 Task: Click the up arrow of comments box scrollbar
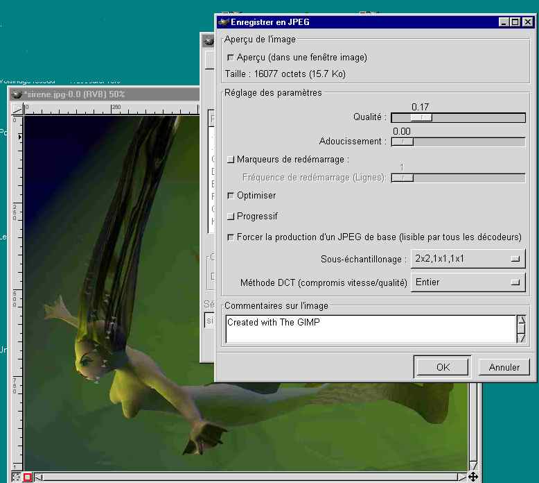coord(521,320)
